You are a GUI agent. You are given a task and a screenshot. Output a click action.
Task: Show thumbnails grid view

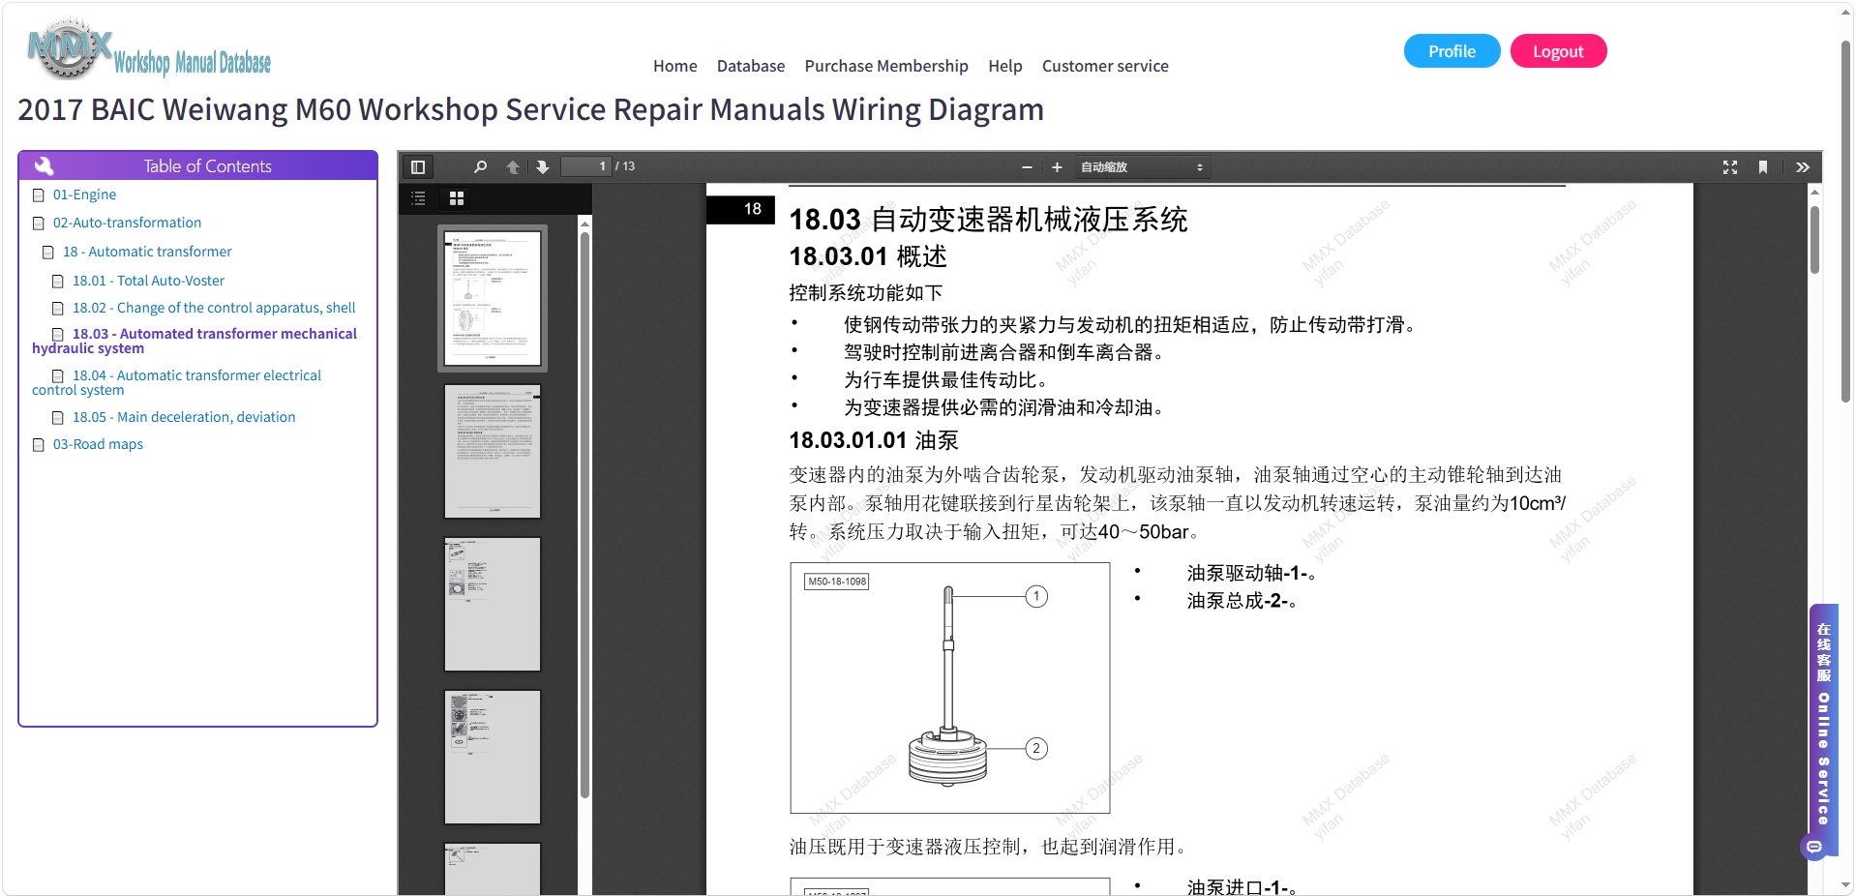(457, 198)
